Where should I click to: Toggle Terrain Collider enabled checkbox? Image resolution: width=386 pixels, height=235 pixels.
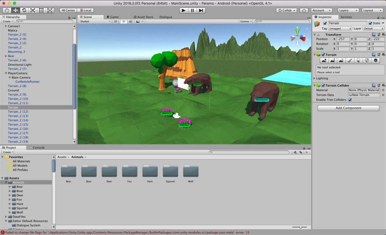point(323,85)
